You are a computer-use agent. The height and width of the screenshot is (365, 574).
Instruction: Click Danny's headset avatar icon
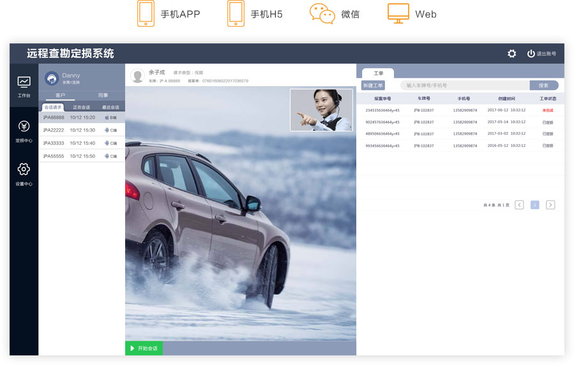tap(51, 78)
